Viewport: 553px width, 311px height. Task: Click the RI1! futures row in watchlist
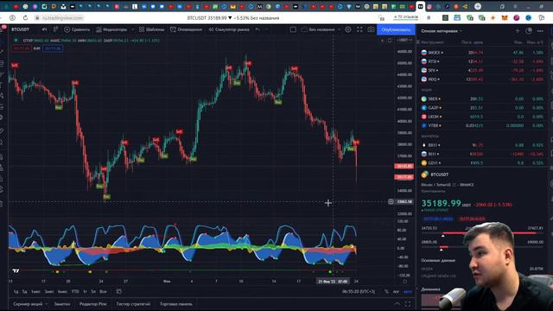482,154
